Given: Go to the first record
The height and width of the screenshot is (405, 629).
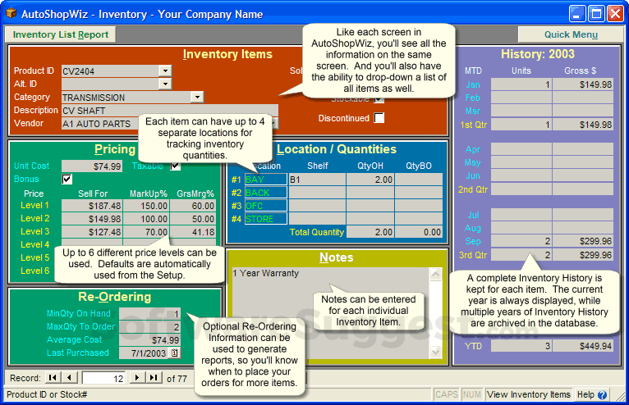Looking at the screenshot, I should (53, 377).
